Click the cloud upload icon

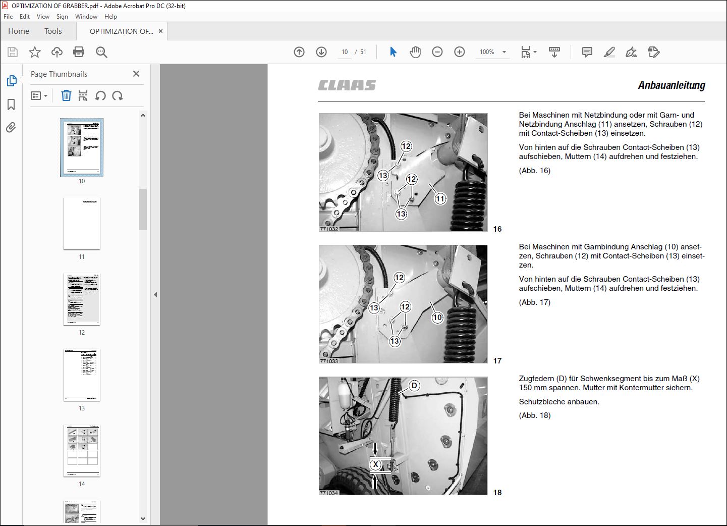tap(57, 52)
